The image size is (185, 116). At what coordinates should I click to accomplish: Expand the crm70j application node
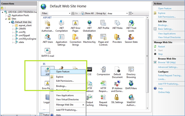click(13, 32)
